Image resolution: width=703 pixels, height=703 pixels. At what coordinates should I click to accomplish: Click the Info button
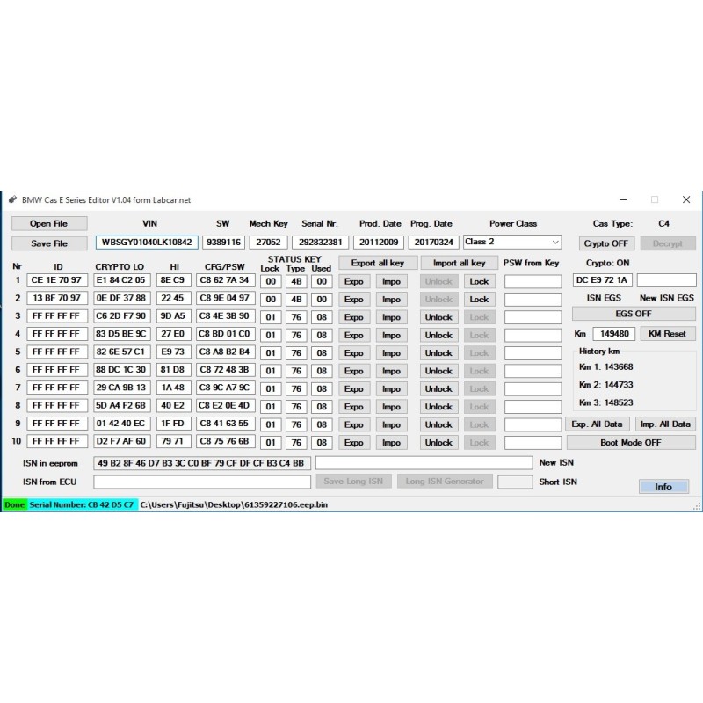663,487
